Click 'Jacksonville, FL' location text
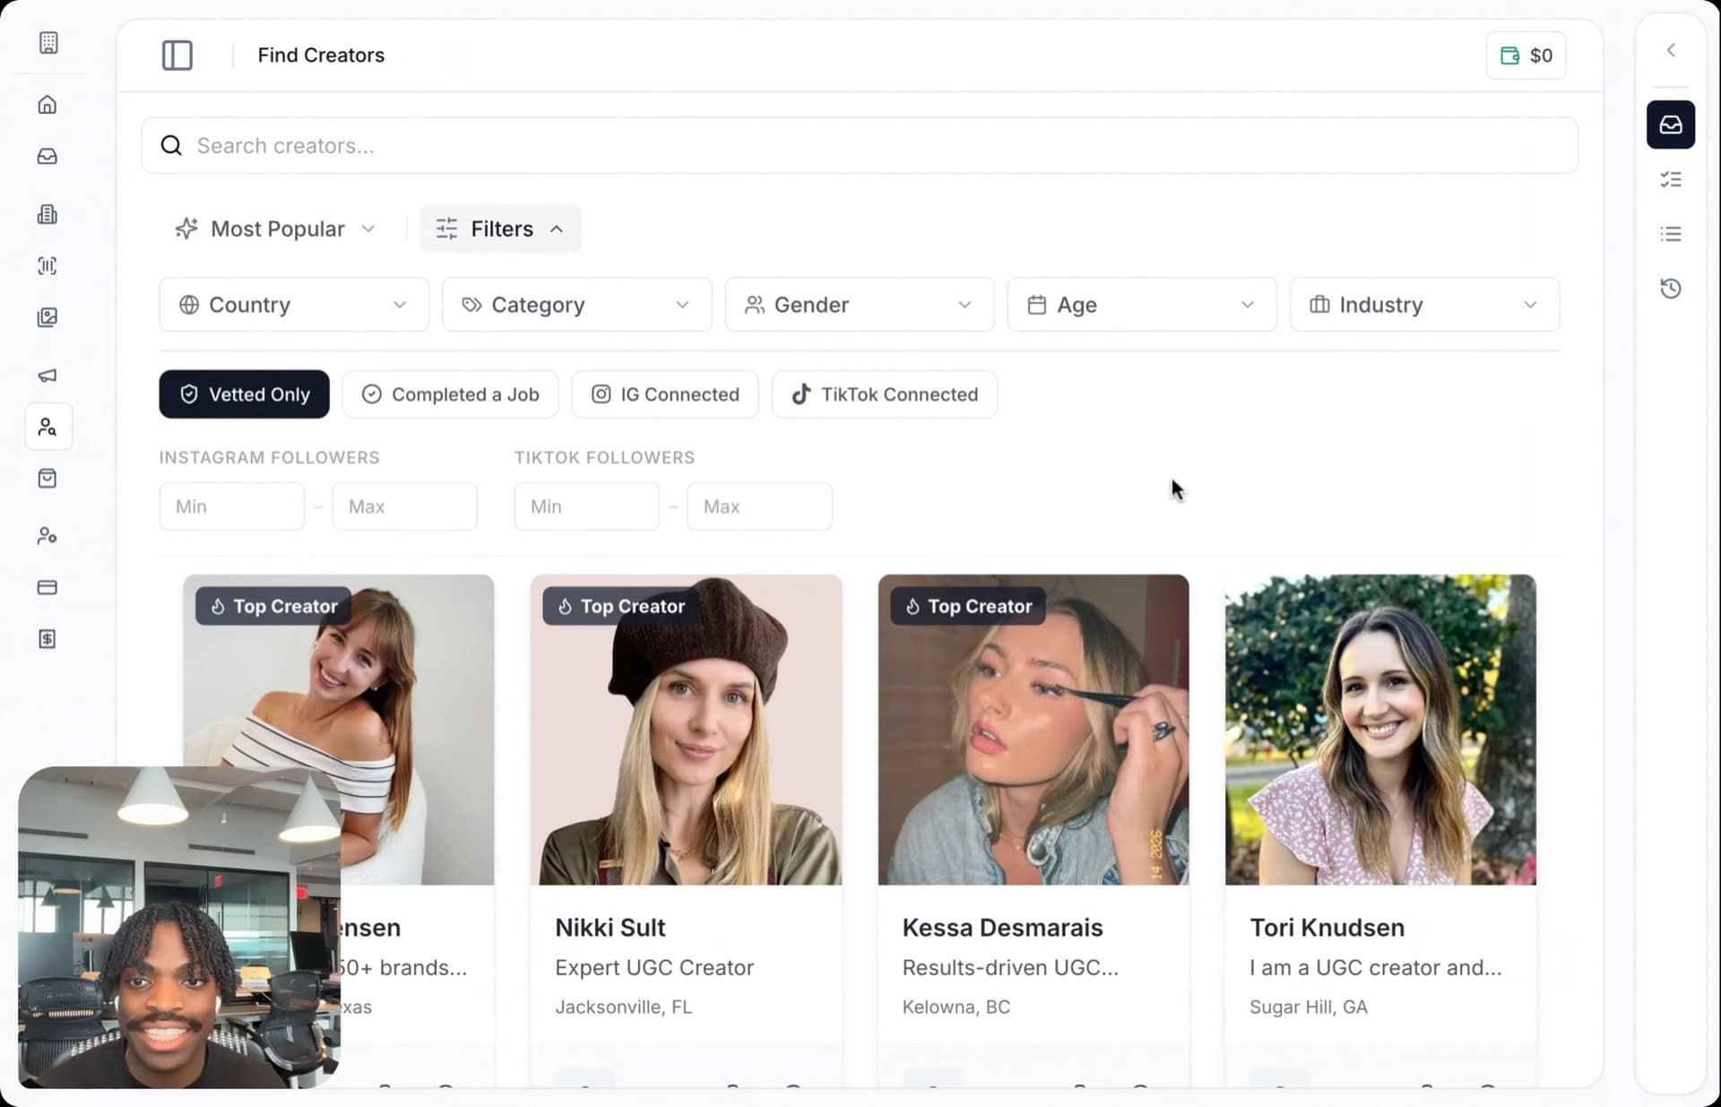Viewport: 1721px width, 1107px height. coord(623,1007)
